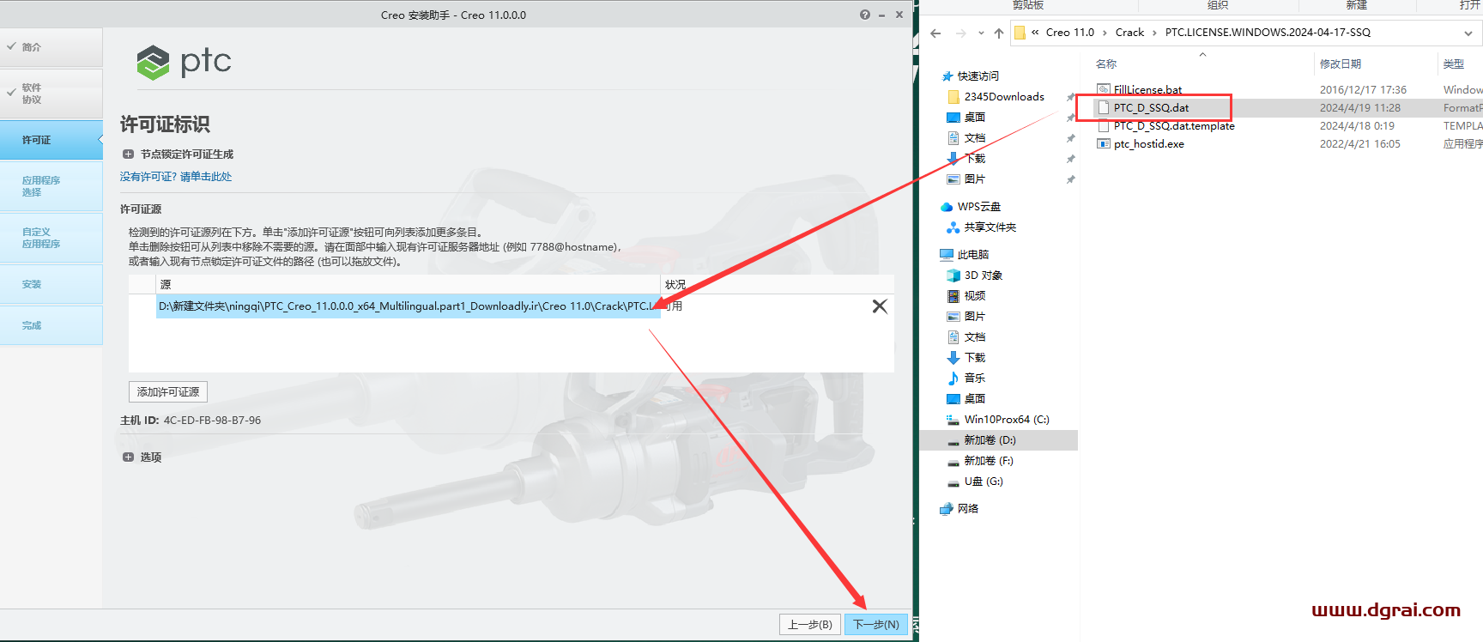Open the 软件协议 step in installer sidebar
1483x642 pixels.
[51, 94]
